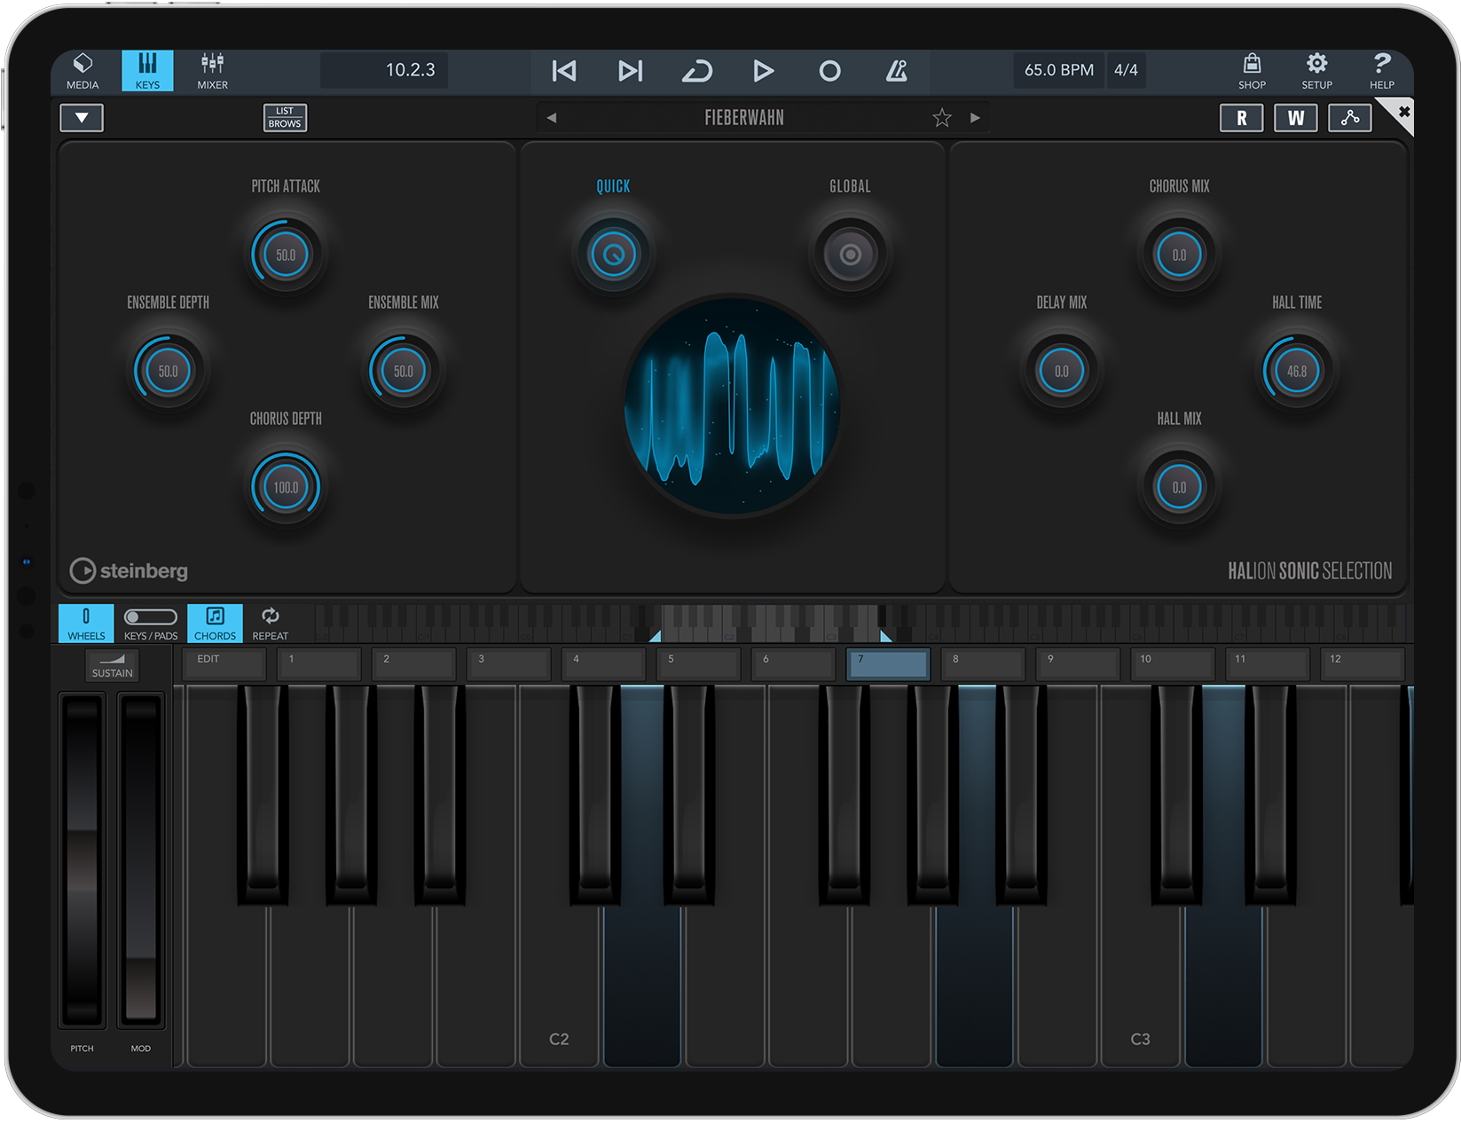Toggle the Keys / Pads switch
The image size is (1461, 1123).
151,623
